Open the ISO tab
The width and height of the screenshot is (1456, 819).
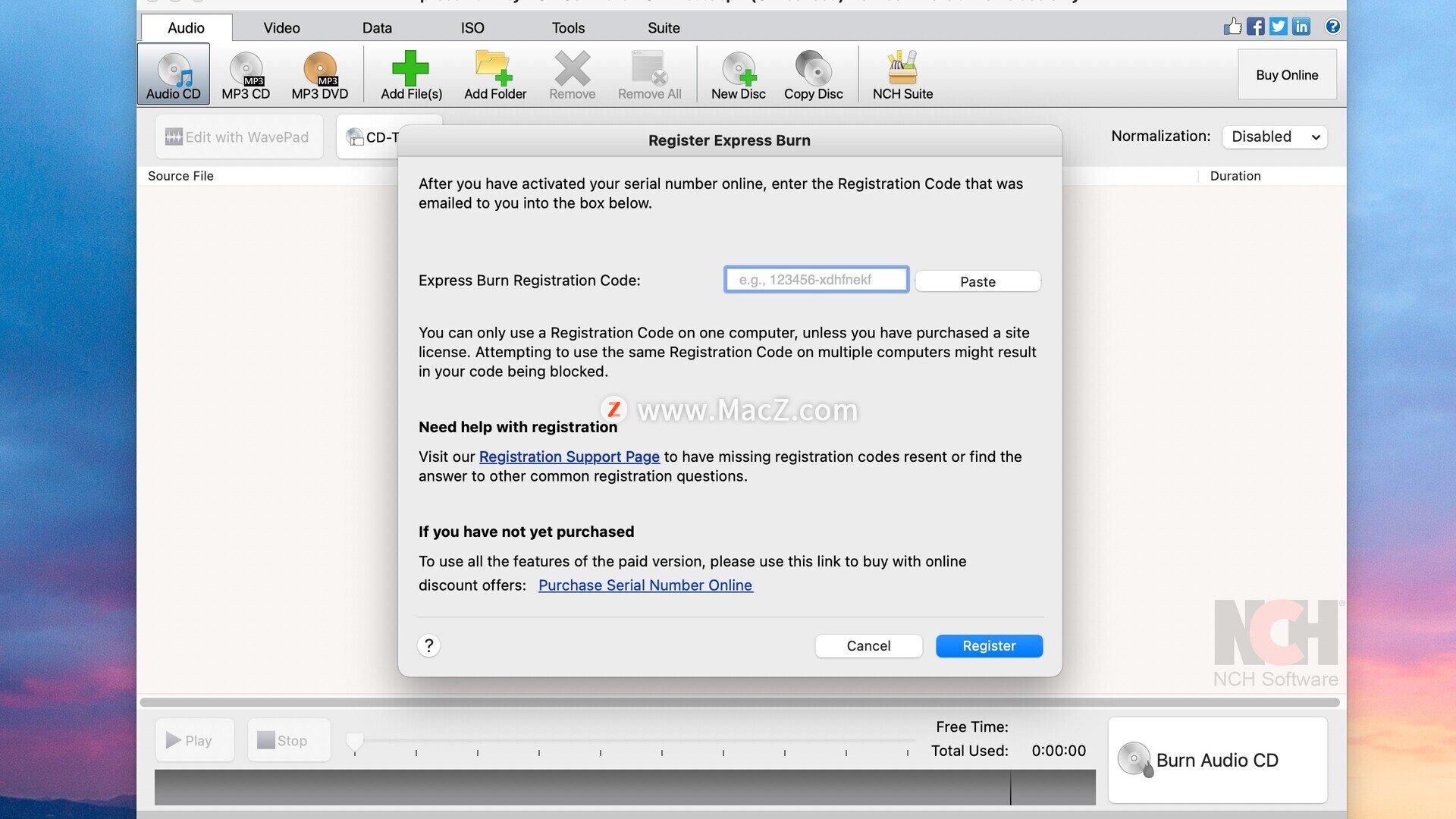point(472,28)
